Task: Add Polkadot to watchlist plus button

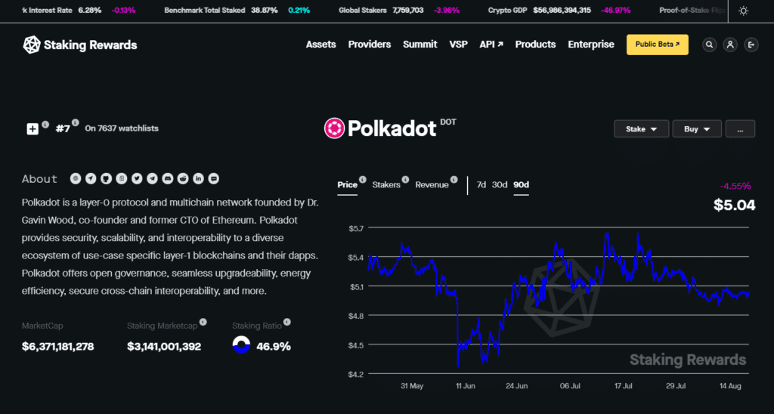Action: coord(33,128)
